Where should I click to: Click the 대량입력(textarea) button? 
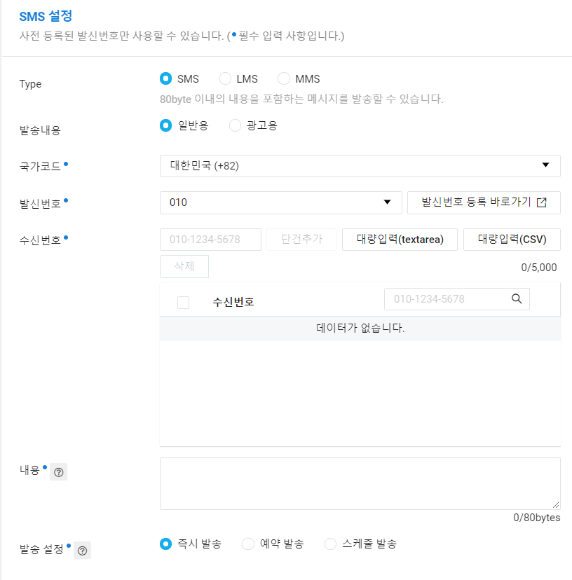click(400, 240)
